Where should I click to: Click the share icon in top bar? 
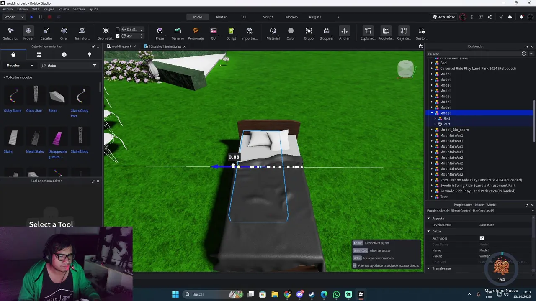click(490, 17)
